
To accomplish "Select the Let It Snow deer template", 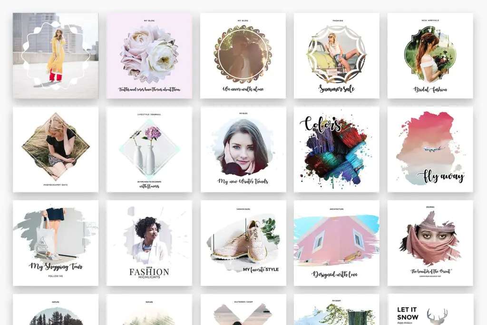I will [x=430, y=309].
